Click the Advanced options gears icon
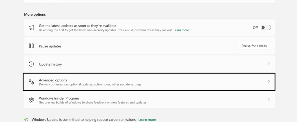The height and width of the screenshot is (122, 297). click(31, 82)
